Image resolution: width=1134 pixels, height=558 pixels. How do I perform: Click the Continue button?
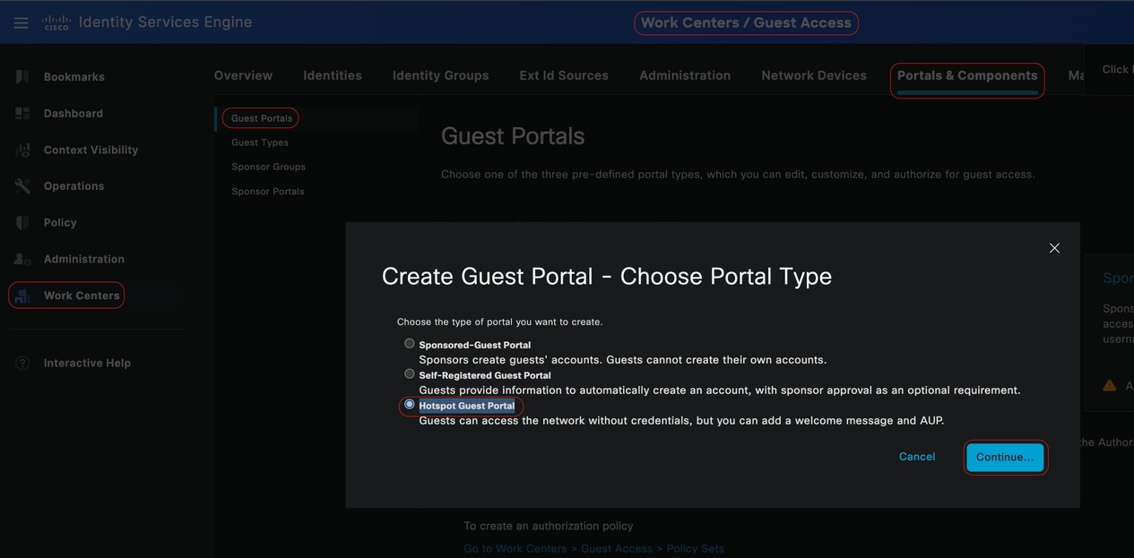coord(1005,457)
